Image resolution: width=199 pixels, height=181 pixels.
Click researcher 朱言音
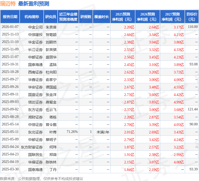[51, 27]
